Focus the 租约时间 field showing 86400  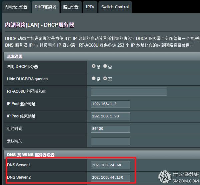click(x=110, y=129)
